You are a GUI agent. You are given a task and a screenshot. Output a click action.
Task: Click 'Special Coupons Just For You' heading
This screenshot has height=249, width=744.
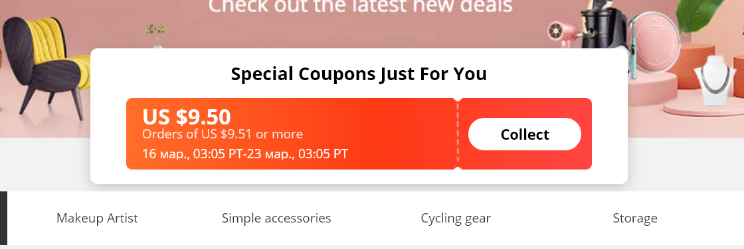pos(359,74)
